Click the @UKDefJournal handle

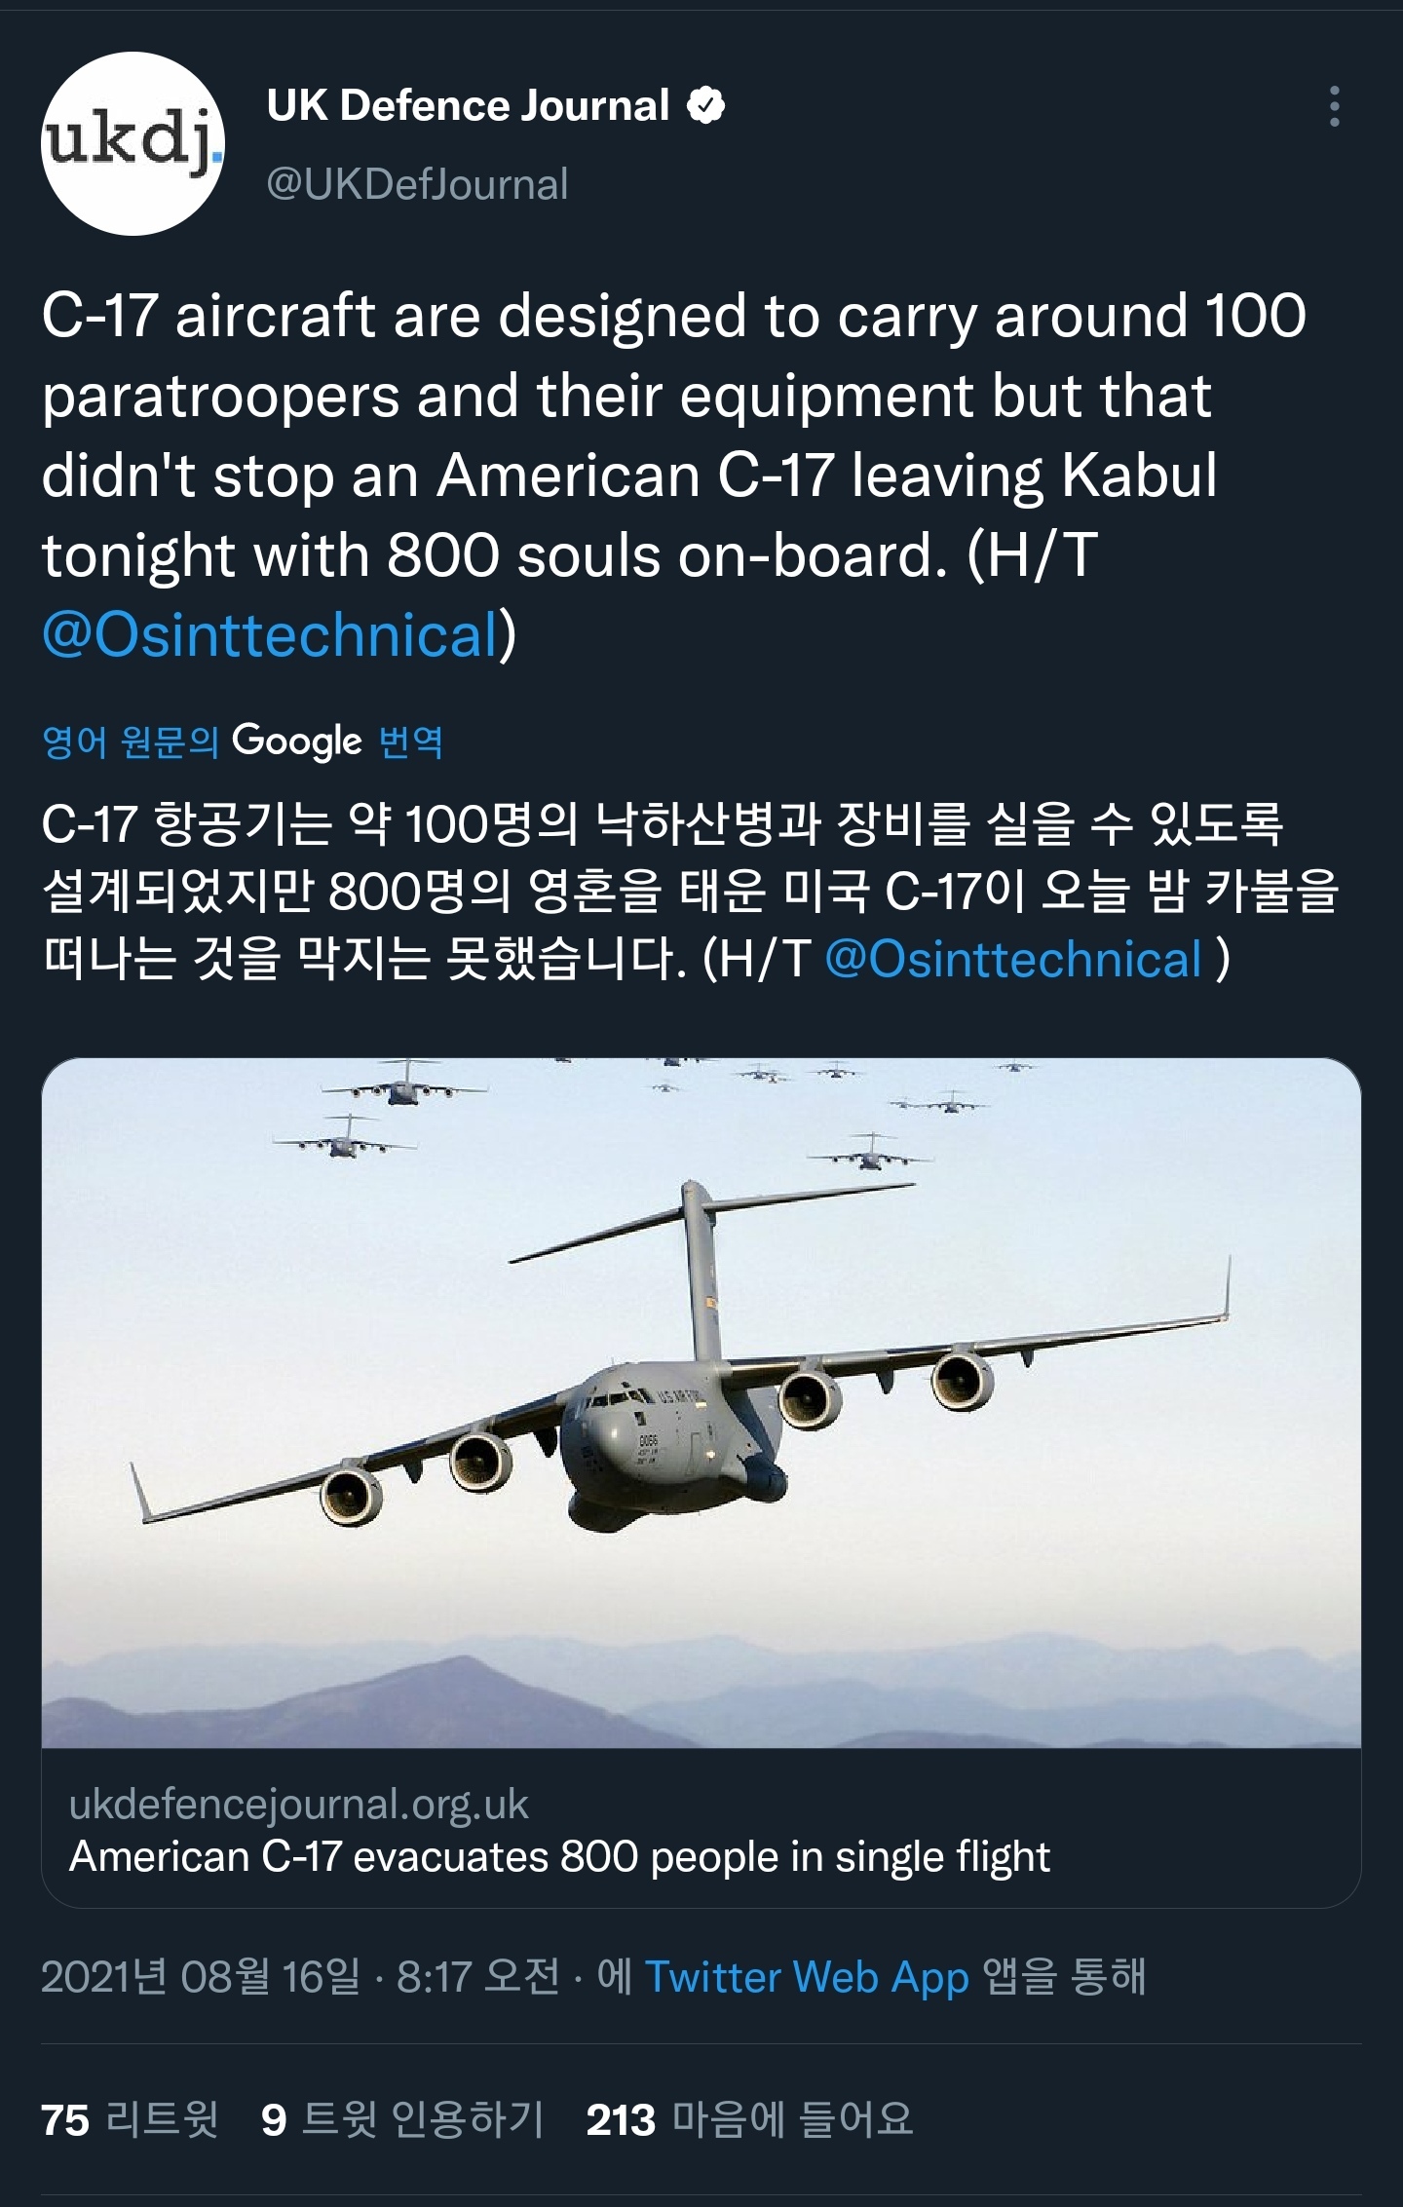(x=414, y=180)
